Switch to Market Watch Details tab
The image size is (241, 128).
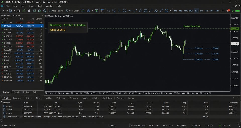click(x=17, y=92)
